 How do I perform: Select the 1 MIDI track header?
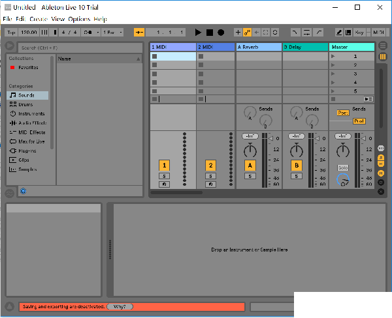173,47
